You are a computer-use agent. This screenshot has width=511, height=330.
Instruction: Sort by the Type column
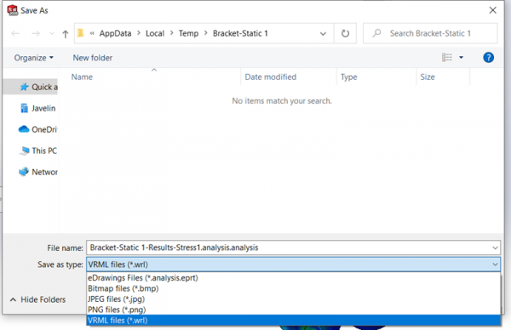348,77
